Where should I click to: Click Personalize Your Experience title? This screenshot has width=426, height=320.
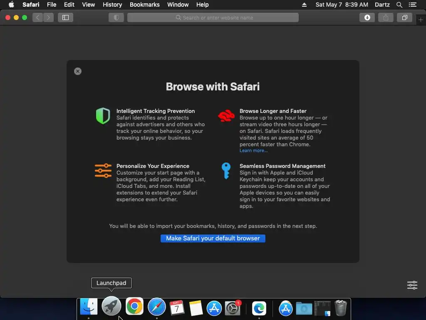click(x=153, y=166)
